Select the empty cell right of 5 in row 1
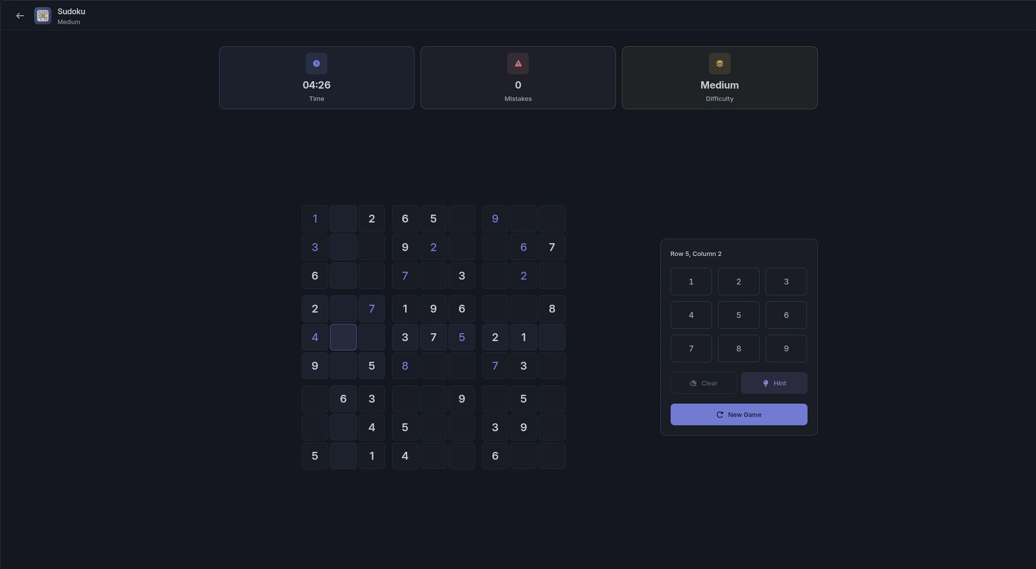This screenshot has height=569, width=1036. click(462, 219)
